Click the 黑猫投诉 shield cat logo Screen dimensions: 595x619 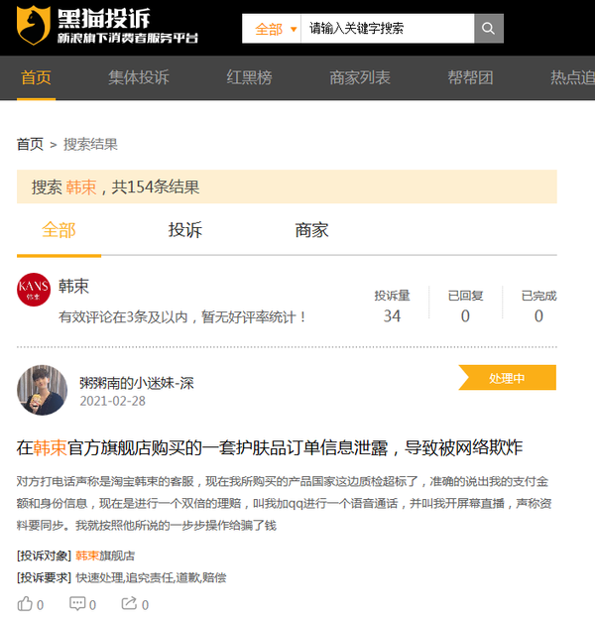click(34, 25)
